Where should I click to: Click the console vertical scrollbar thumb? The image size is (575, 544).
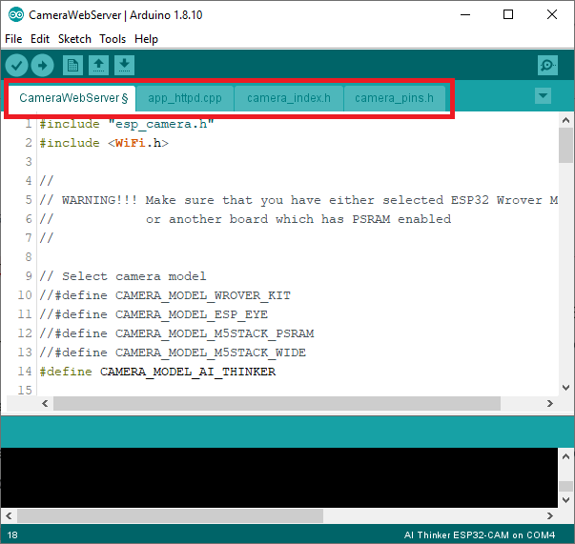coord(565,487)
